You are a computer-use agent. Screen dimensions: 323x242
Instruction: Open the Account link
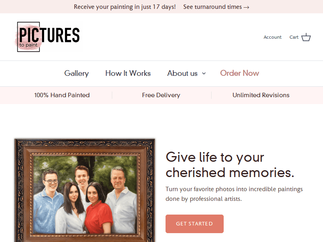pos(272,37)
